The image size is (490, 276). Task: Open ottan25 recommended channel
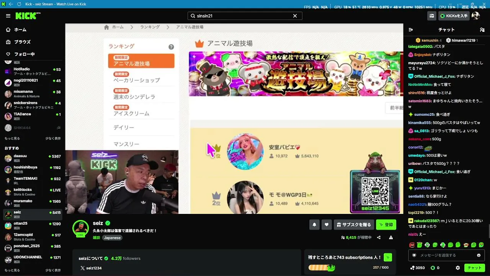(33, 225)
